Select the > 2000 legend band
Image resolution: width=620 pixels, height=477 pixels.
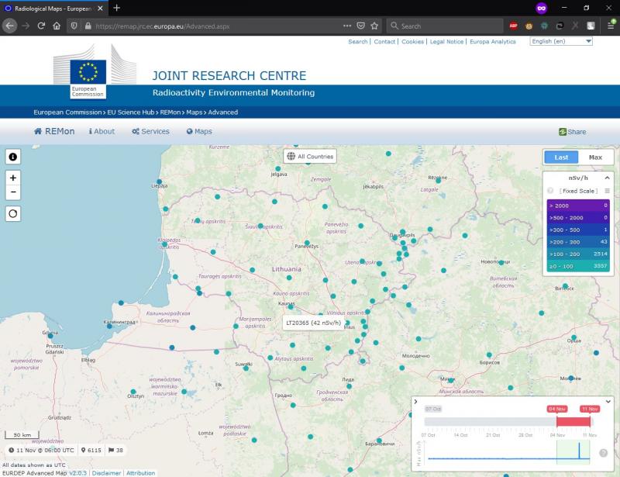[578, 206]
